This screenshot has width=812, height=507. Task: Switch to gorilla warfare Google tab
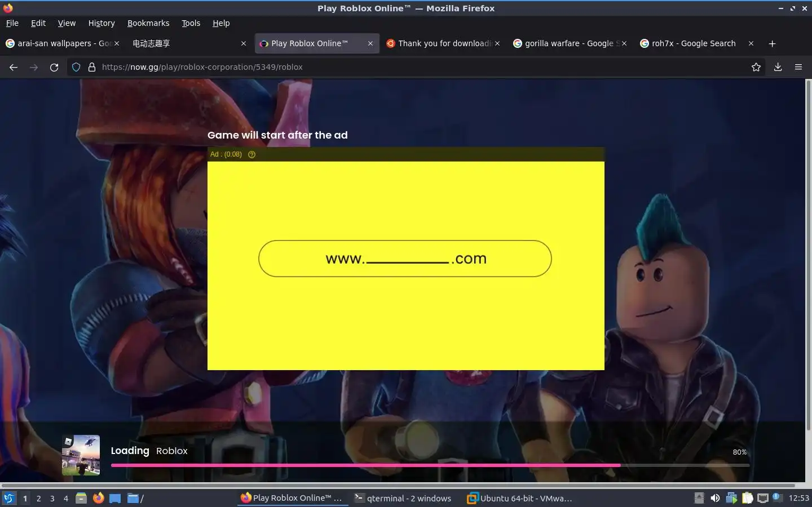click(x=570, y=43)
